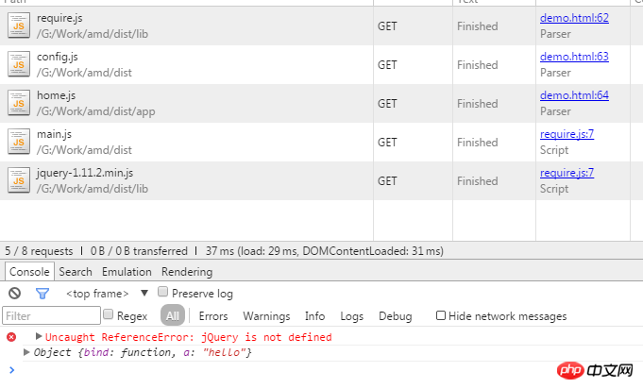This screenshot has width=643, height=389.
Task: Click the require.js file icon
Action: (x=19, y=26)
